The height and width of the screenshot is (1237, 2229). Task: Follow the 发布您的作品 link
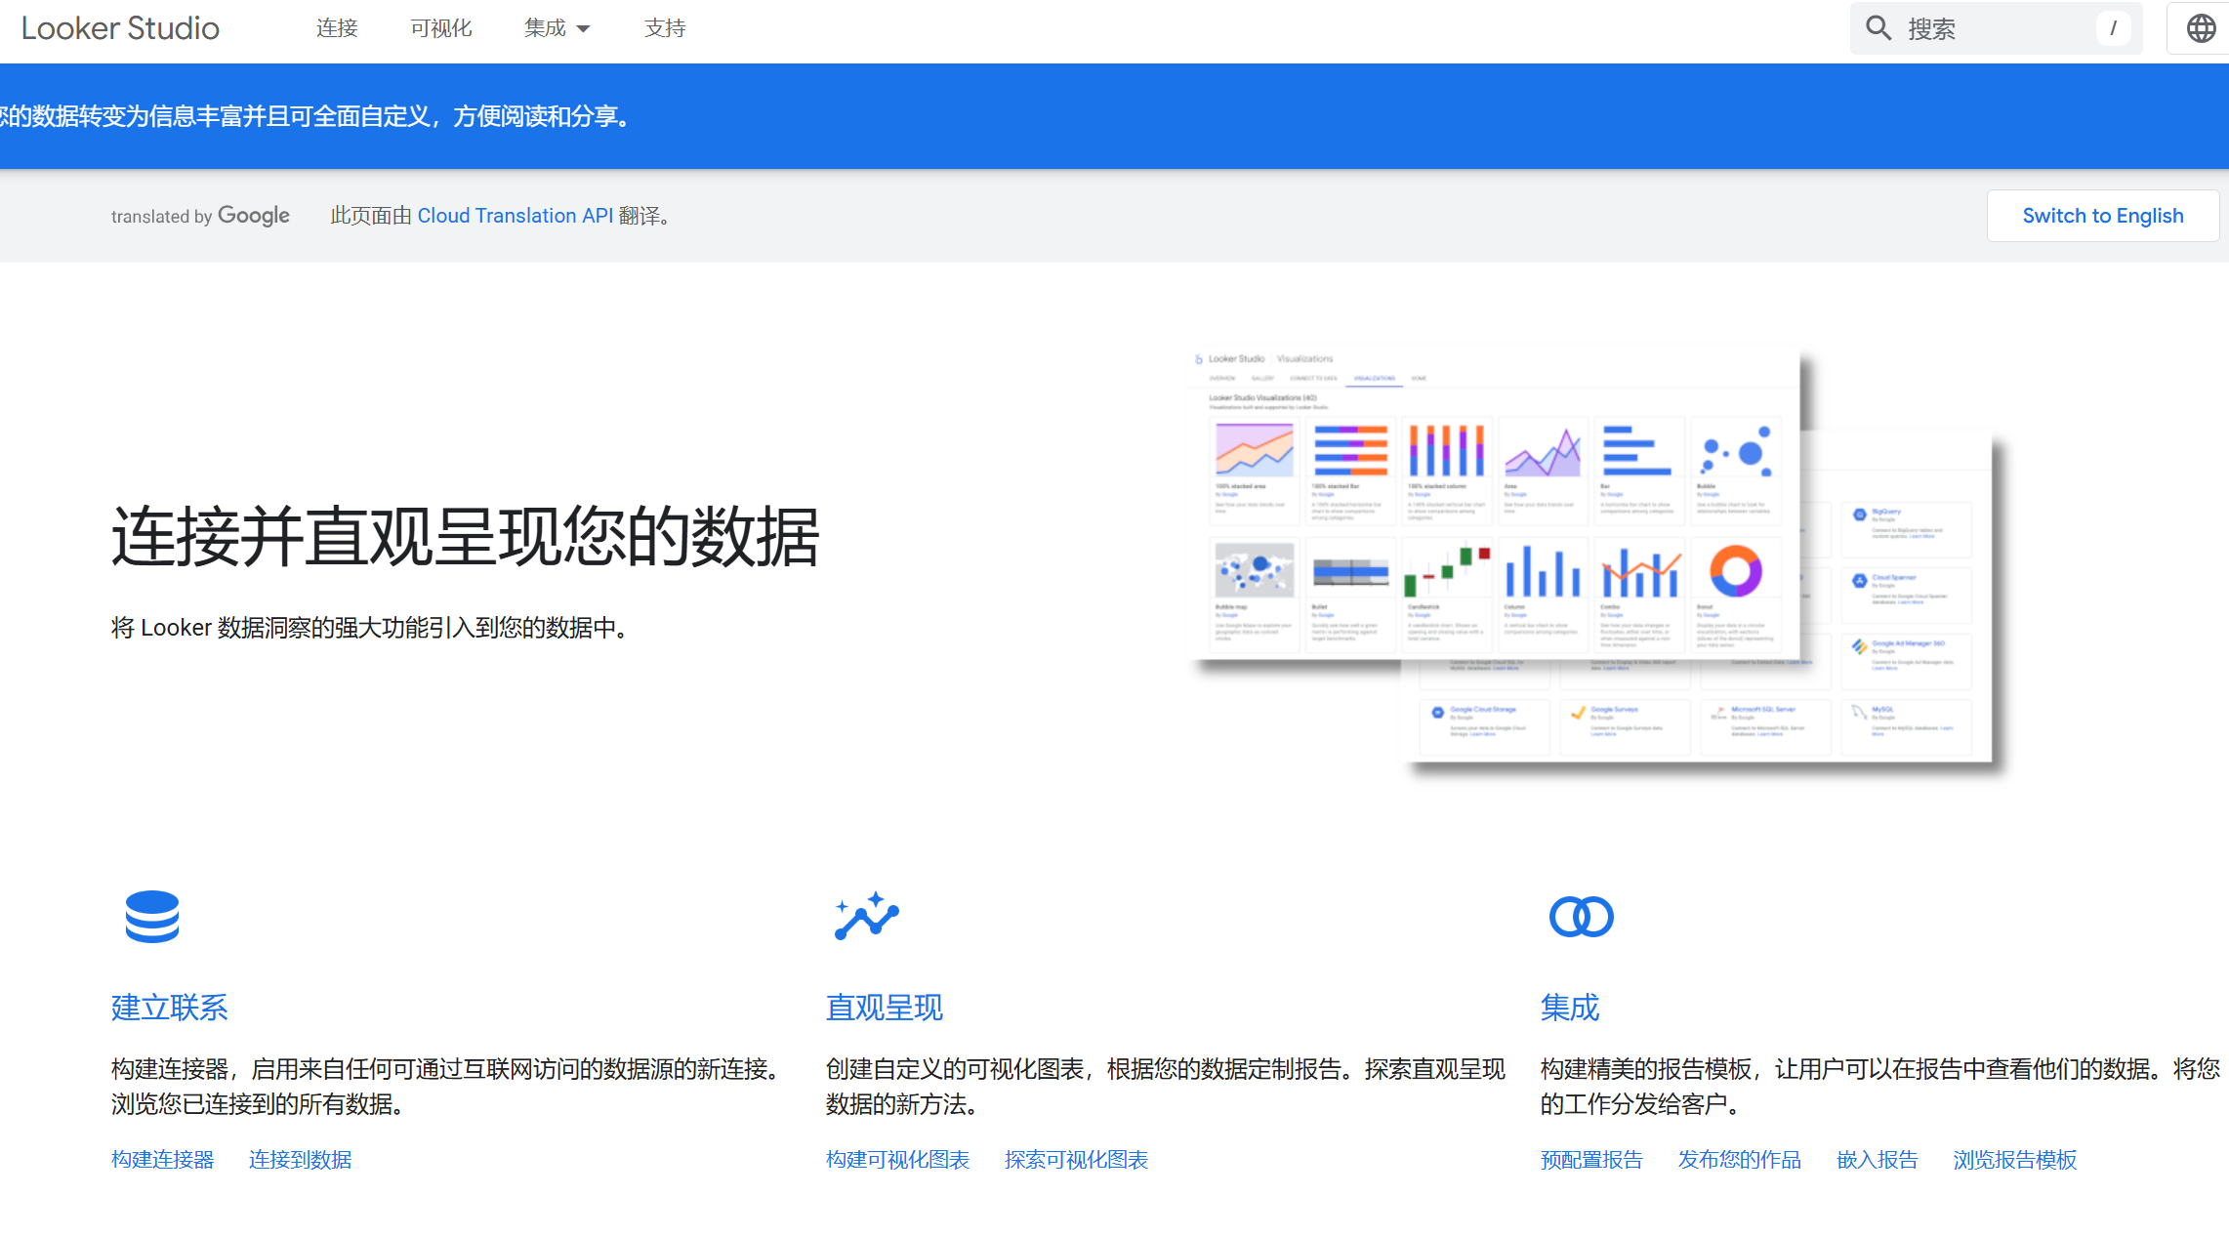pyautogui.click(x=1739, y=1160)
